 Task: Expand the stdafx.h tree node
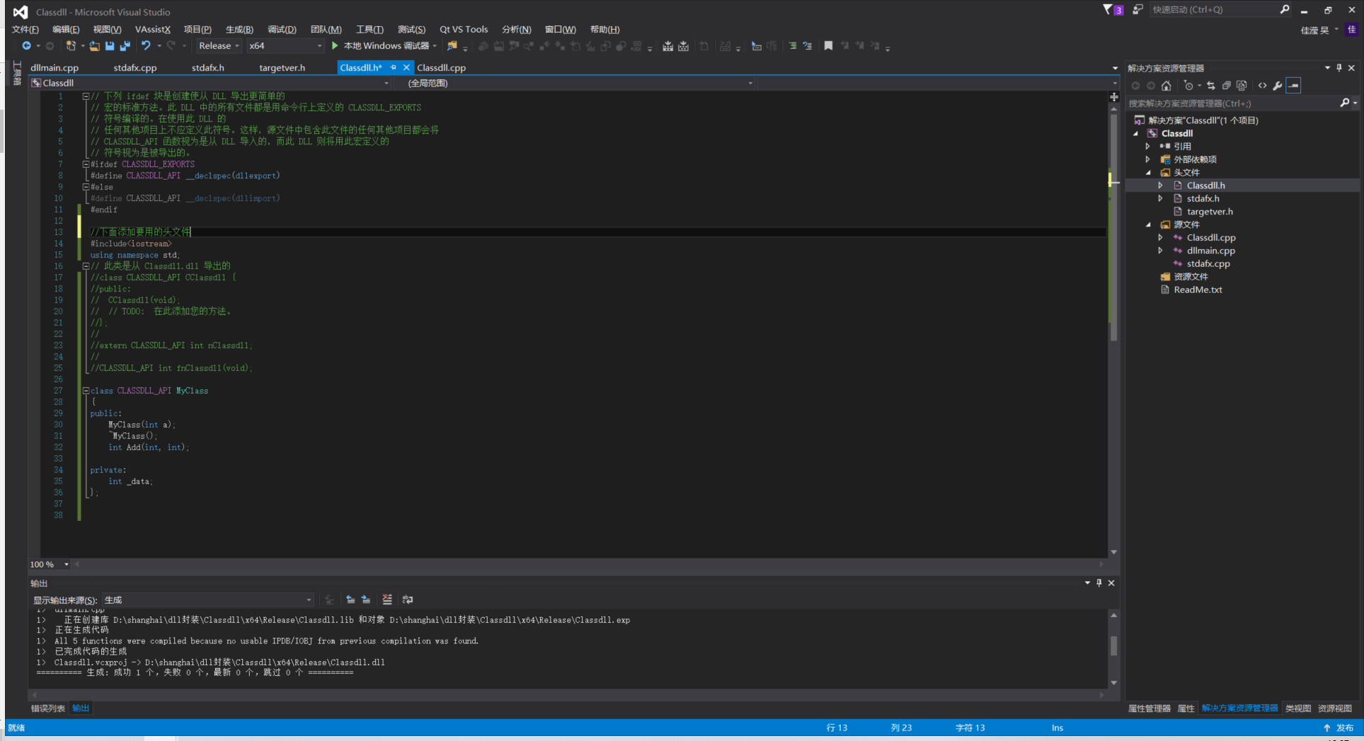tap(1161, 199)
